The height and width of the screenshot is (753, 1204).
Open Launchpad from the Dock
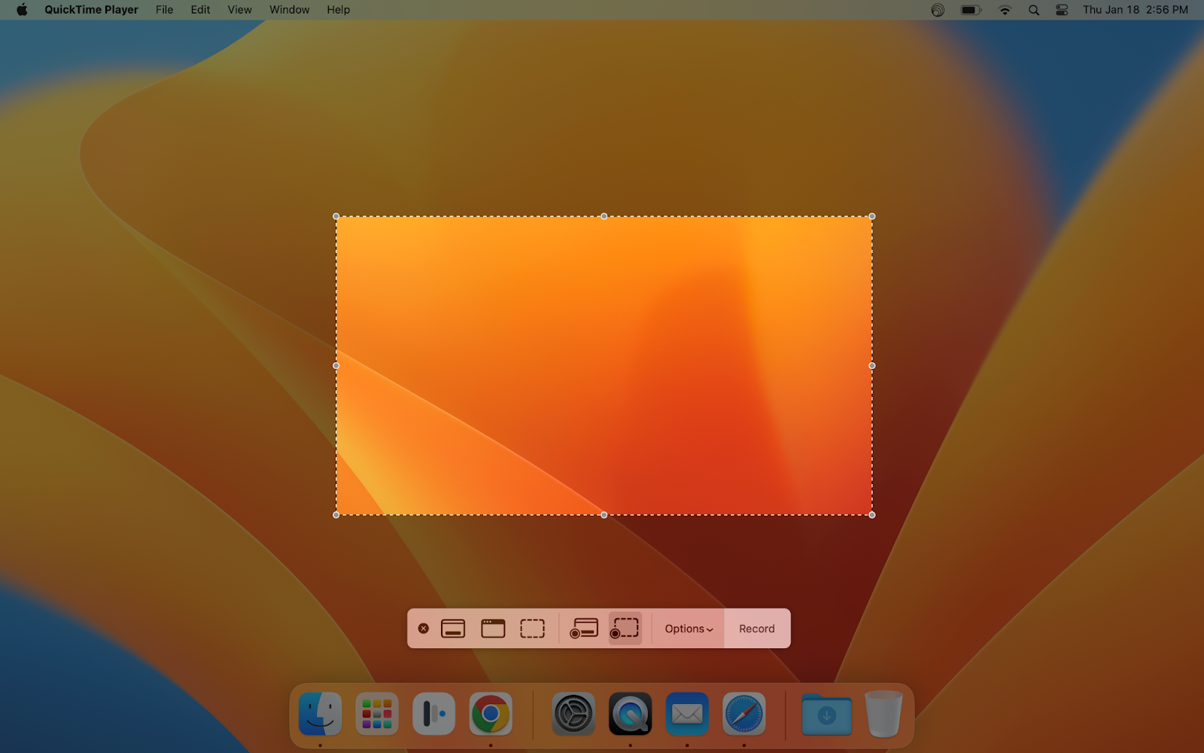tap(377, 714)
